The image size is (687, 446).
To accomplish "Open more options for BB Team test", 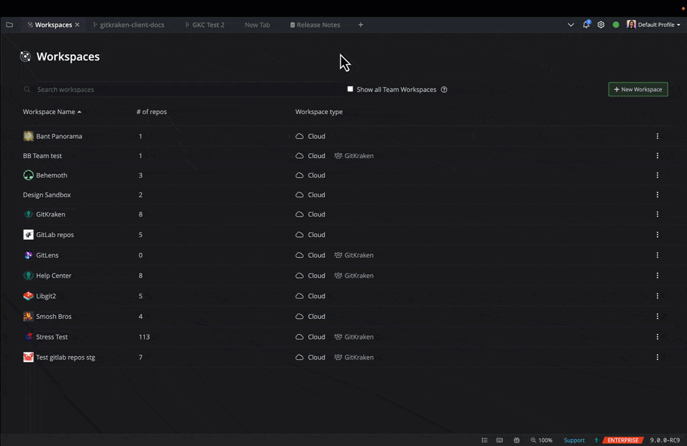I will coord(657,155).
